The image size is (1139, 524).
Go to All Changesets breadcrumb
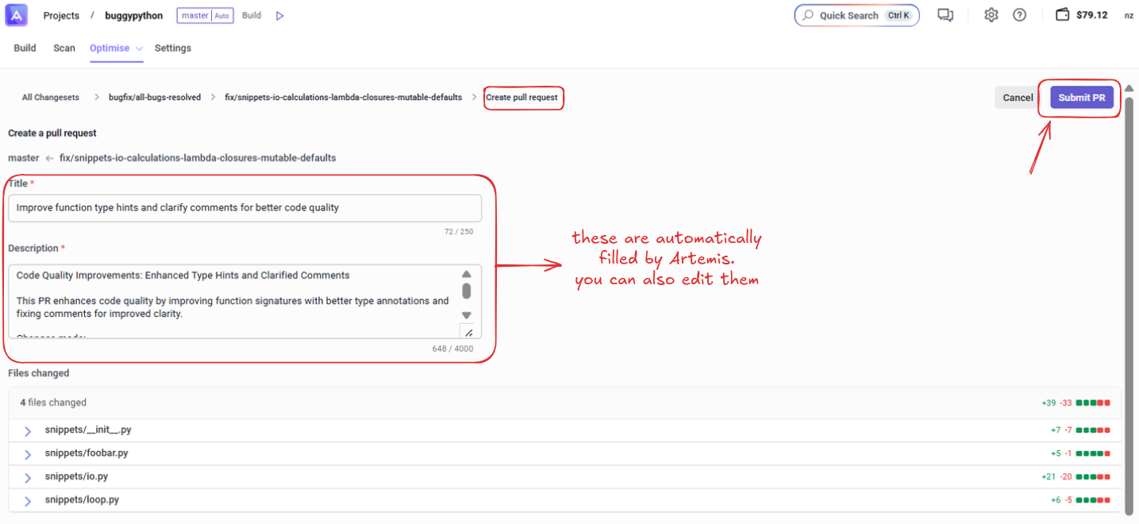coord(51,98)
